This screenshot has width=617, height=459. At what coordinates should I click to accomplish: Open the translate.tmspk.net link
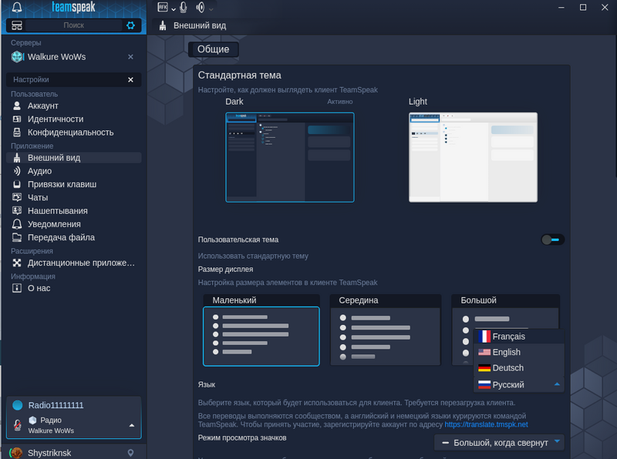pyautogui.click(x=486, y=424)
